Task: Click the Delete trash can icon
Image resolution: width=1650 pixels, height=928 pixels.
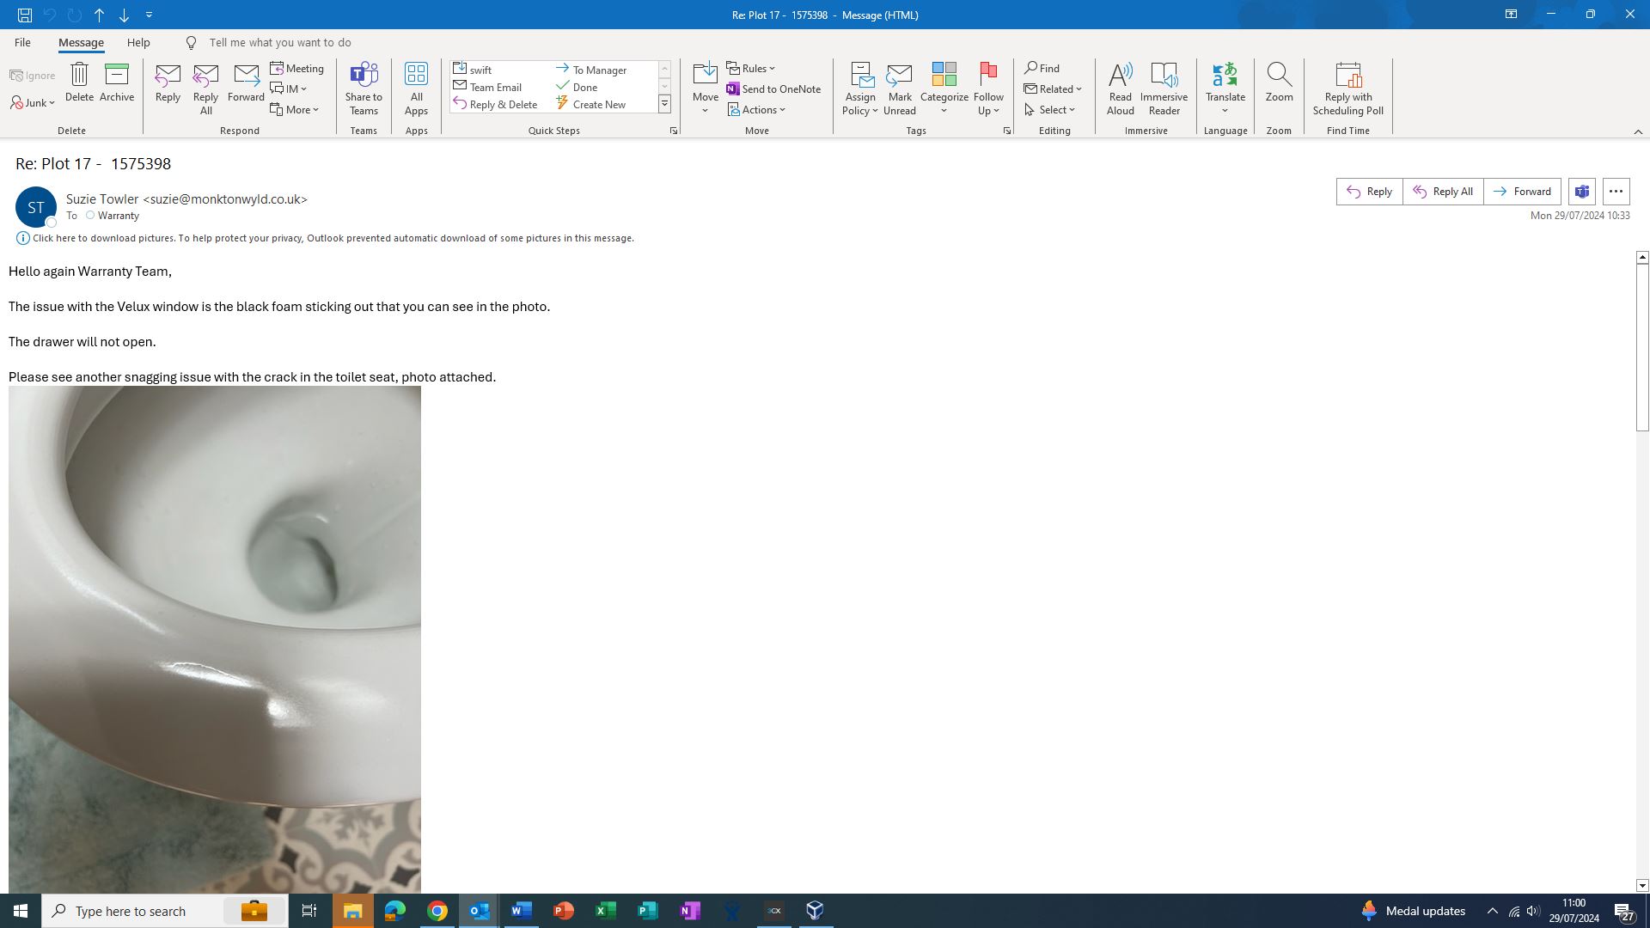Action: click(x=79, y=76)
